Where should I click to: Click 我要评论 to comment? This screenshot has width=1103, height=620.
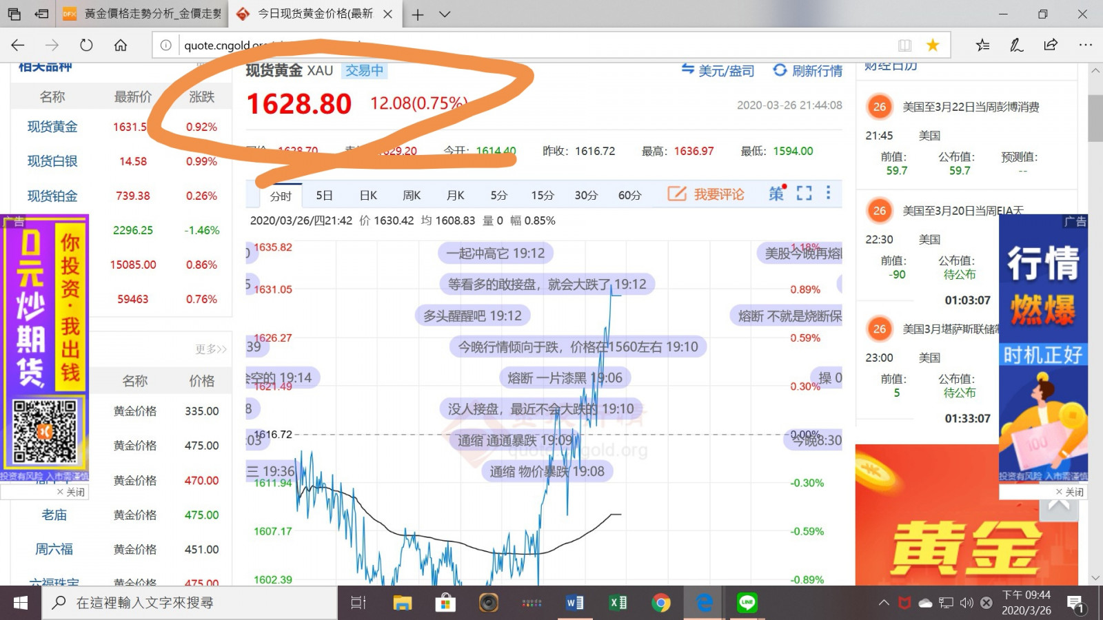(x=706, y=194)
